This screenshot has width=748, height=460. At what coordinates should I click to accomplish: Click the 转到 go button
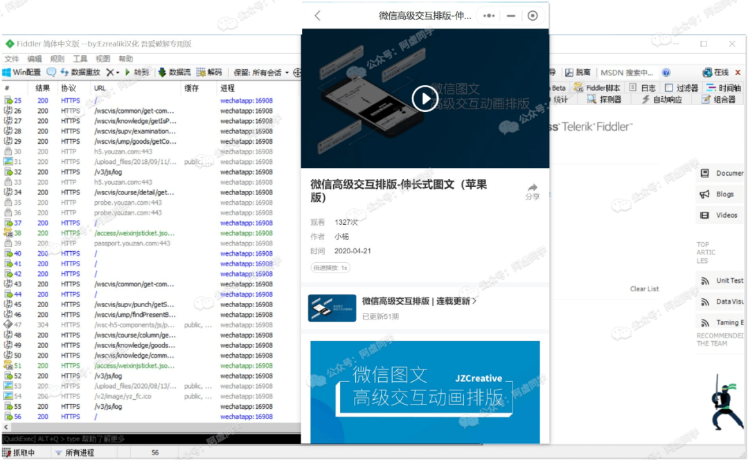point(136,73)
